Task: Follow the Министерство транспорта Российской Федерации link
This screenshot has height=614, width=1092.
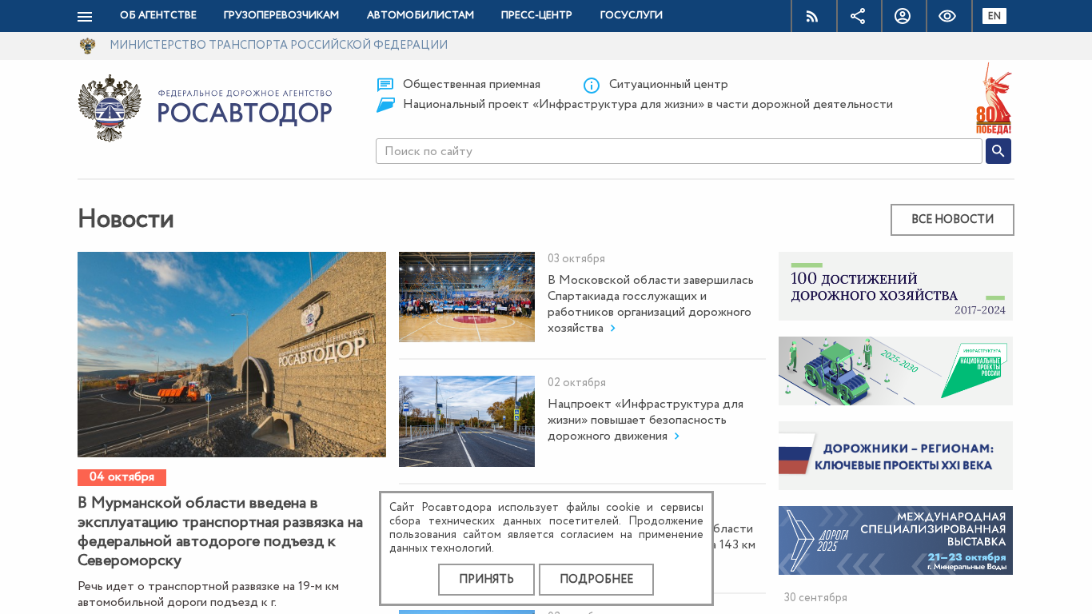Action: [279, 46]
